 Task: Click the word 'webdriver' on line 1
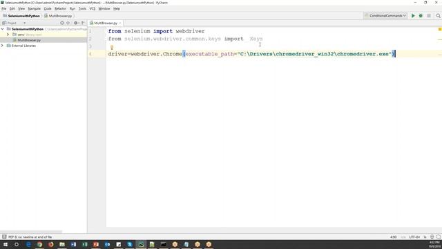[x=190, y=31]
